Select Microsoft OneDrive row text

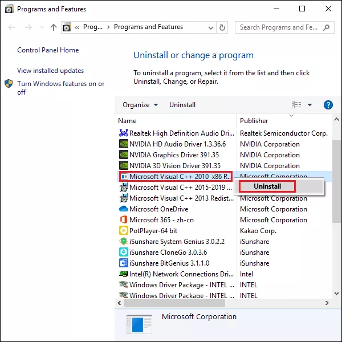[x=159, y=209]
